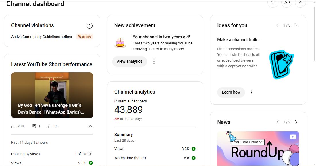Show previous News item
316x166 pixels.
278,122
